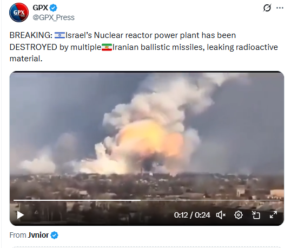291x248 pixels.
Task: Click the 'From' source label
Action: [18, 235]
